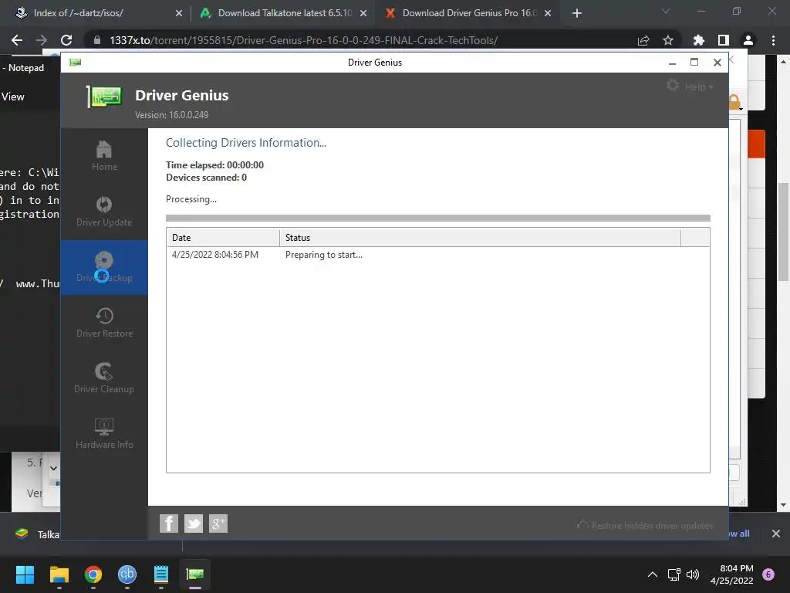Sort by the Date column header
The height and width of the screenshot is (593, 790).
click(223, 238)
